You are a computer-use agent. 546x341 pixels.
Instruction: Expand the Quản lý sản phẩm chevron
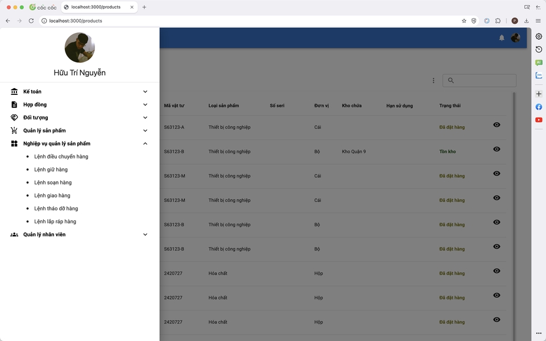click(145, 131)
